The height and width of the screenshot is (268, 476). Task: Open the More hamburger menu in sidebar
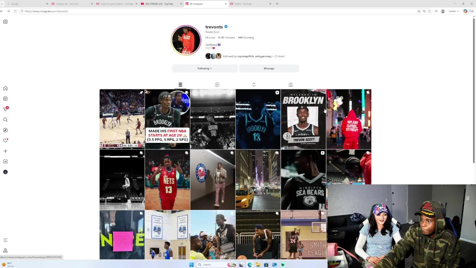point(5,240)
